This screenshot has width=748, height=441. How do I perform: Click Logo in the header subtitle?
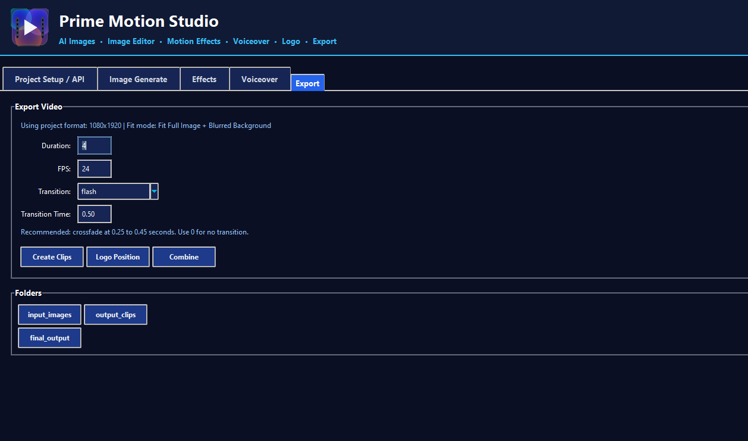point(291,42)
